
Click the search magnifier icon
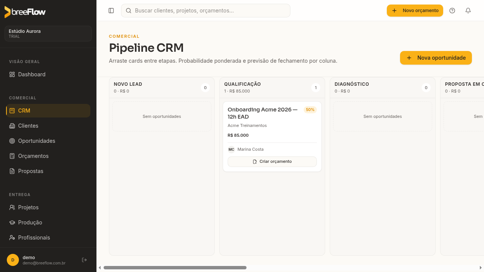click(x=129, y=11)
